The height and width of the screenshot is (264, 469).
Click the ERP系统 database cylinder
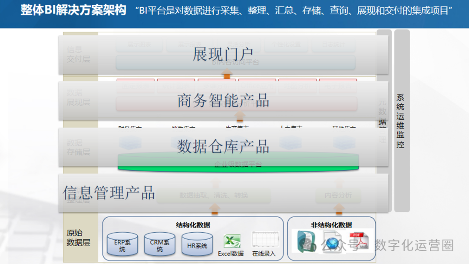[x=122, y=244]
